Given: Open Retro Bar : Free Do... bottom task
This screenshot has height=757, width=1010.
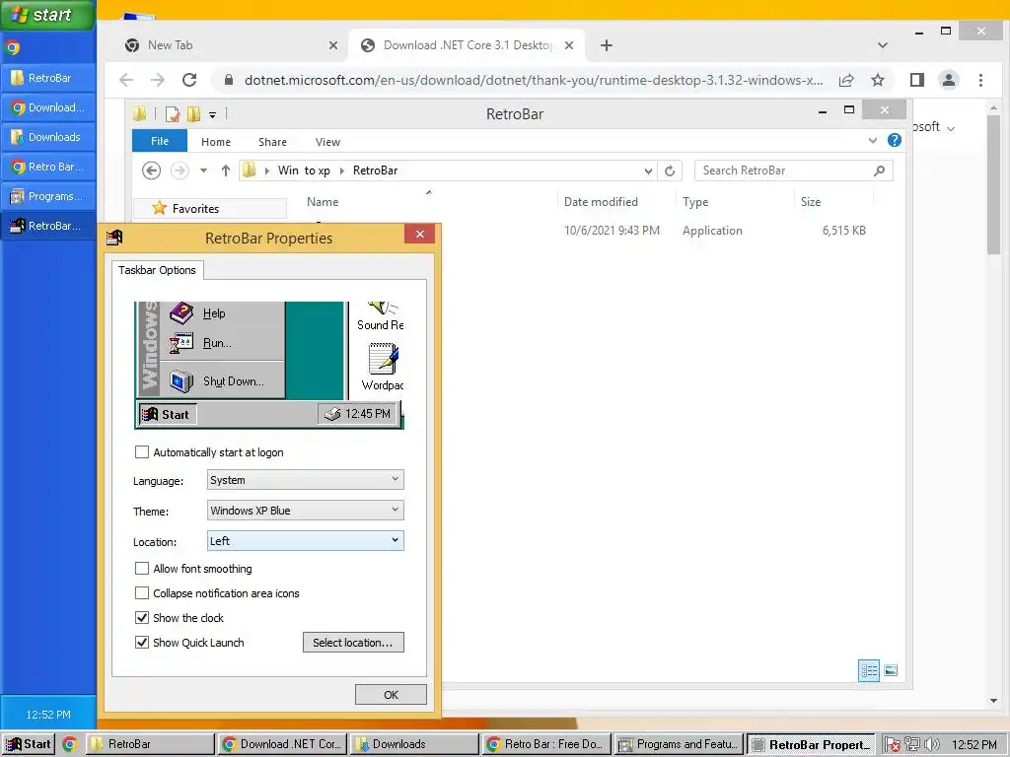Looking at the screenshot, I should [546, 744].
